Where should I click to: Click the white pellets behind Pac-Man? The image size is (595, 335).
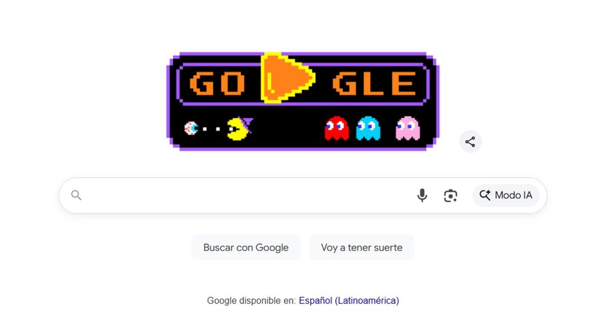pos(212,129)
